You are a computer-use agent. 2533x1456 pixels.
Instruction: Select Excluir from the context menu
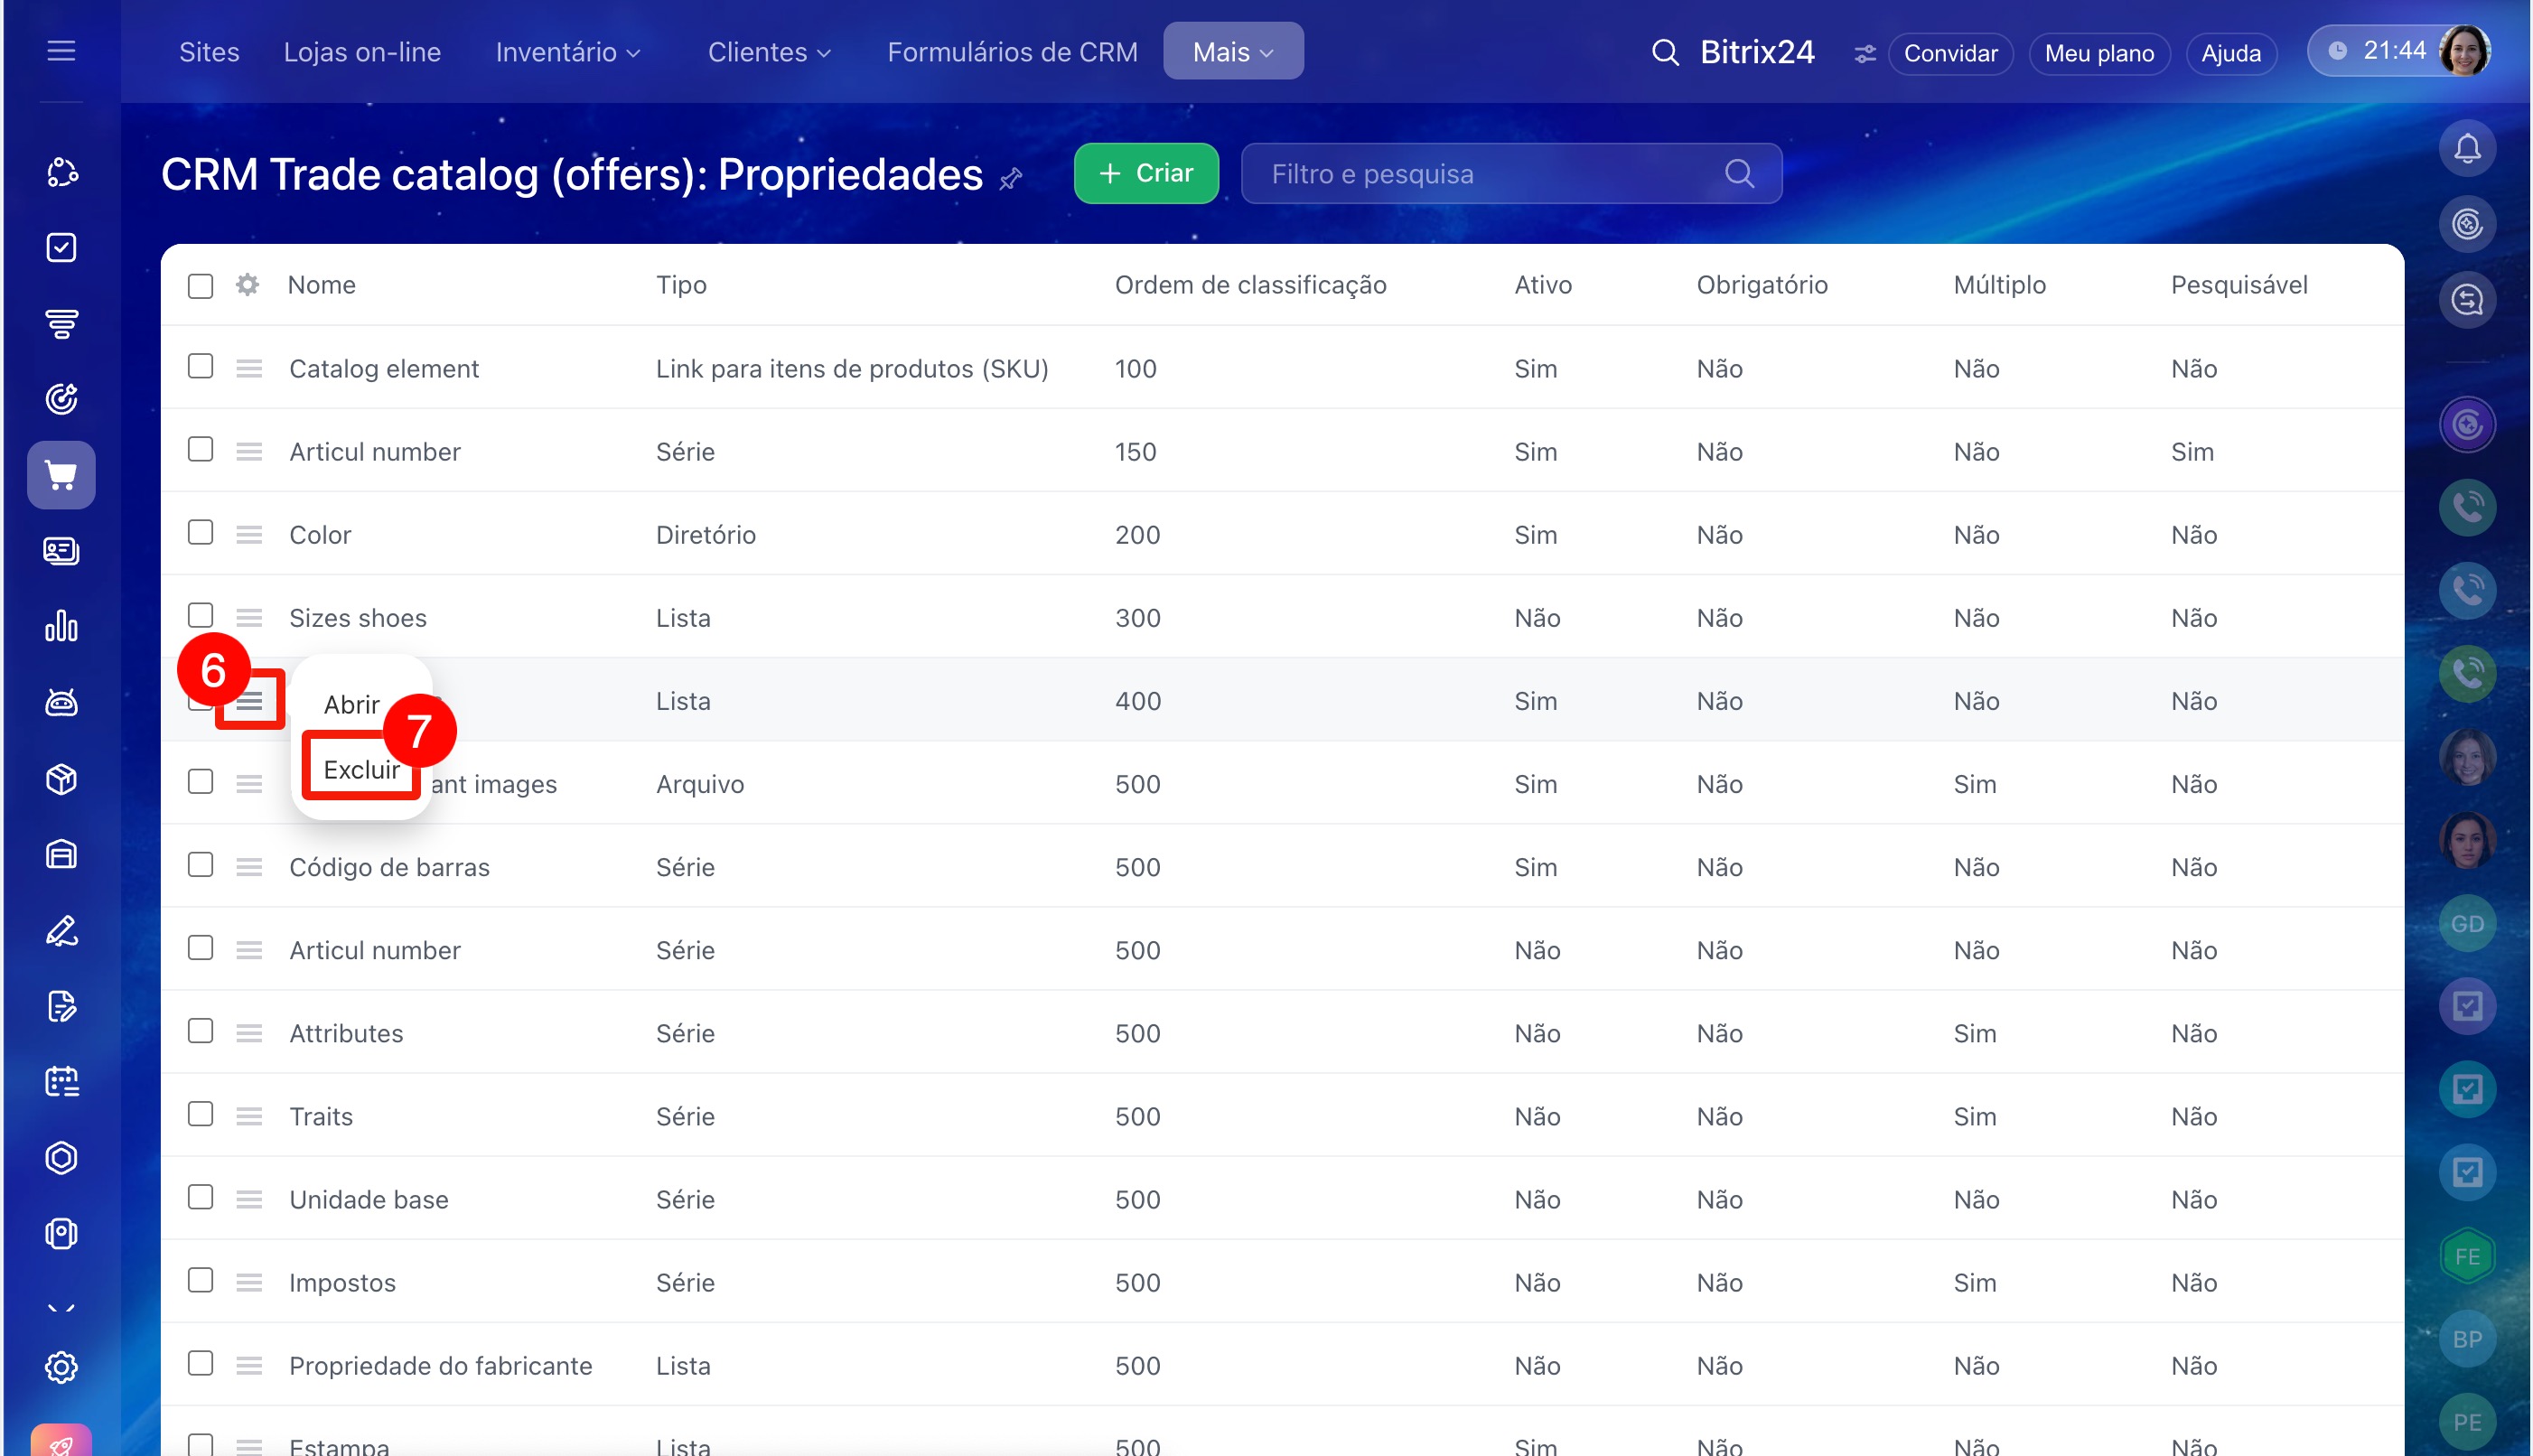361,769
